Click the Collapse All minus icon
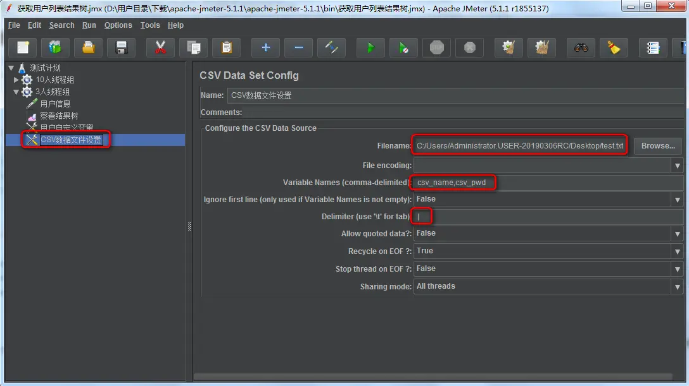 (x=298, y=47)
